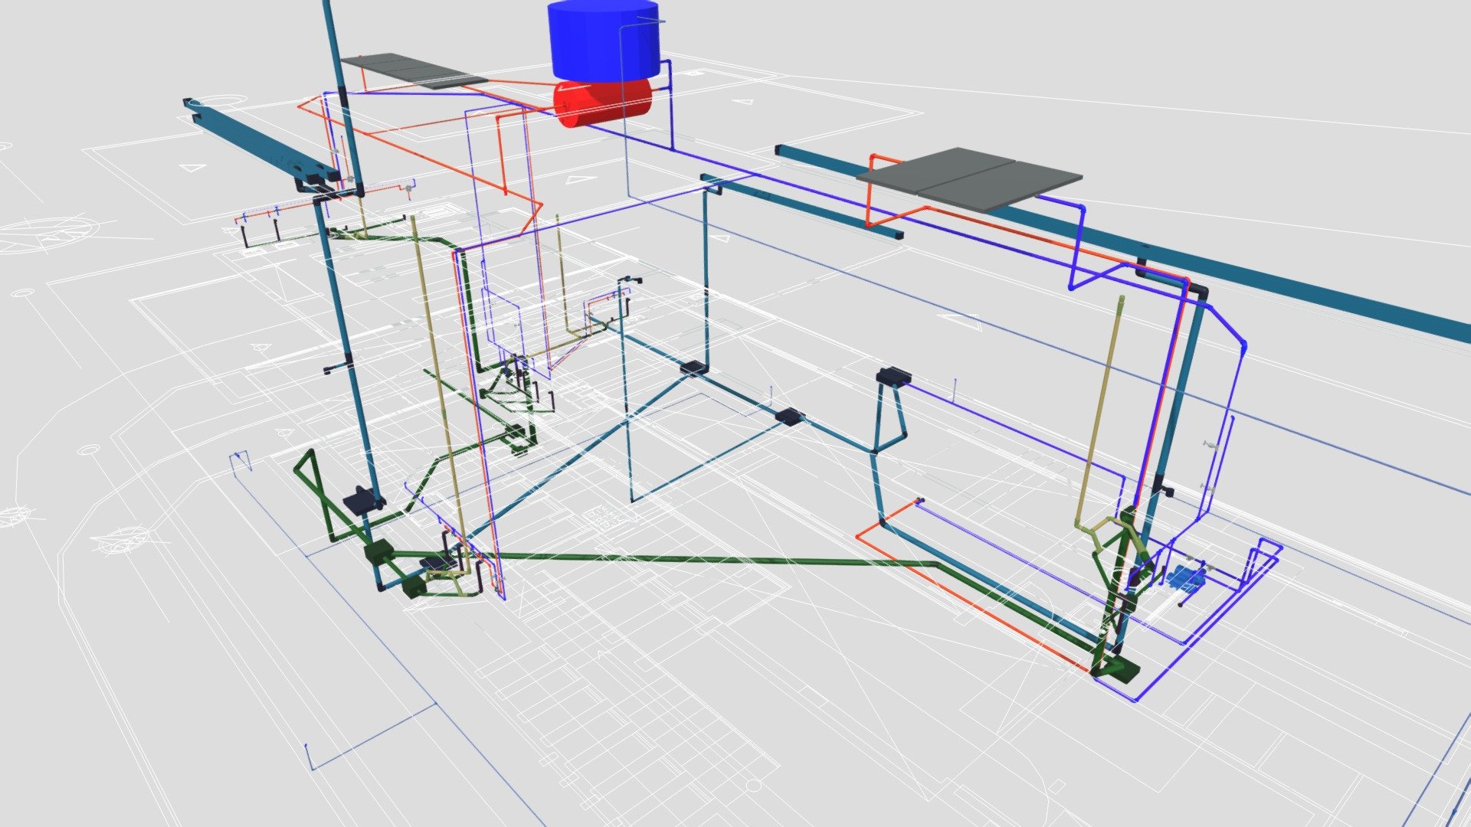Viewport: 1471px width, 827px height.
Task: Select the small blue pump unit
Action: click(x=1187, y=577)
